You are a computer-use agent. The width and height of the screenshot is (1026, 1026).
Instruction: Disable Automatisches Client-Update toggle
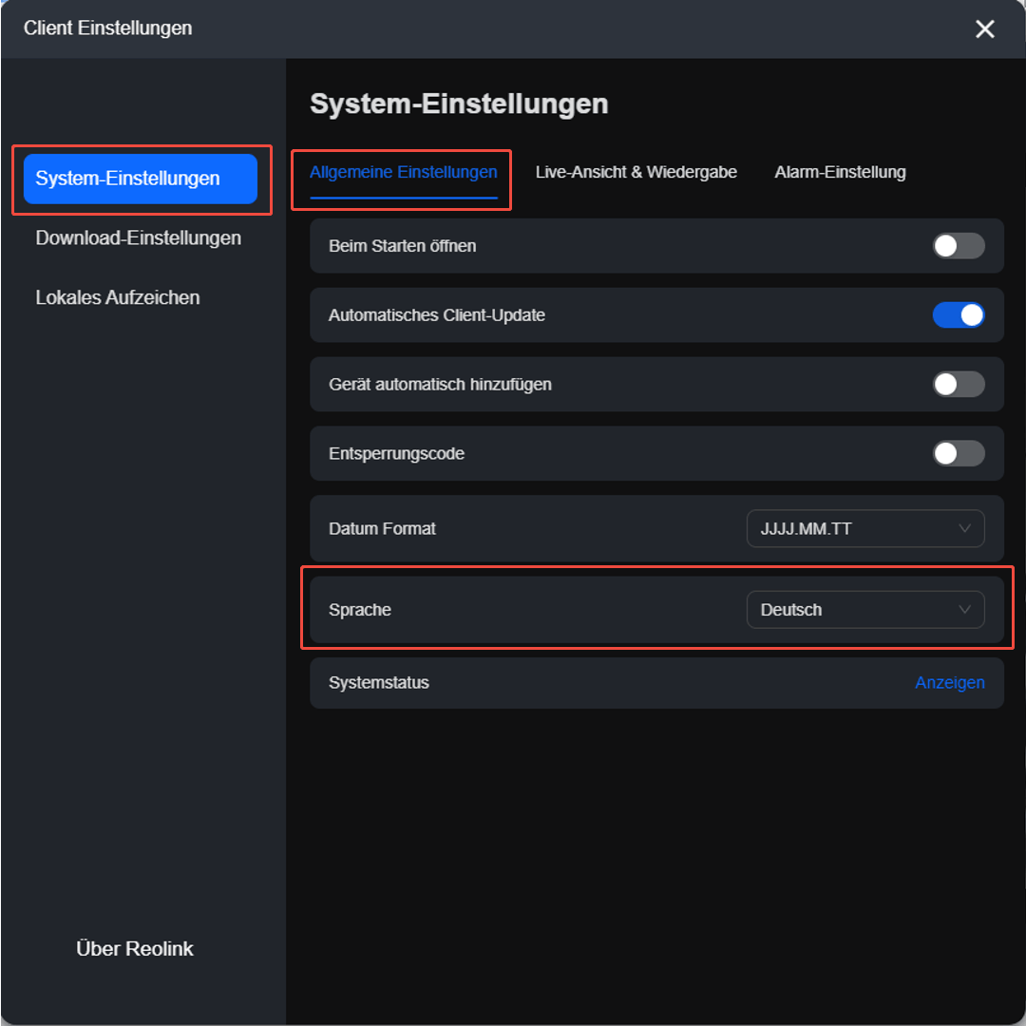click(959, 315)
